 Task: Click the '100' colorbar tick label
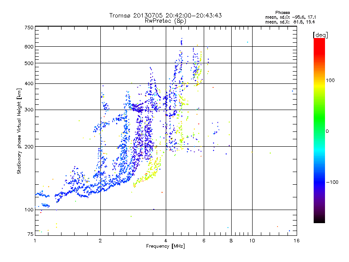[330, 80]
